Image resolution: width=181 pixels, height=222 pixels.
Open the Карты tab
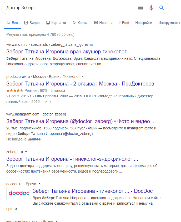click(80, 23)
